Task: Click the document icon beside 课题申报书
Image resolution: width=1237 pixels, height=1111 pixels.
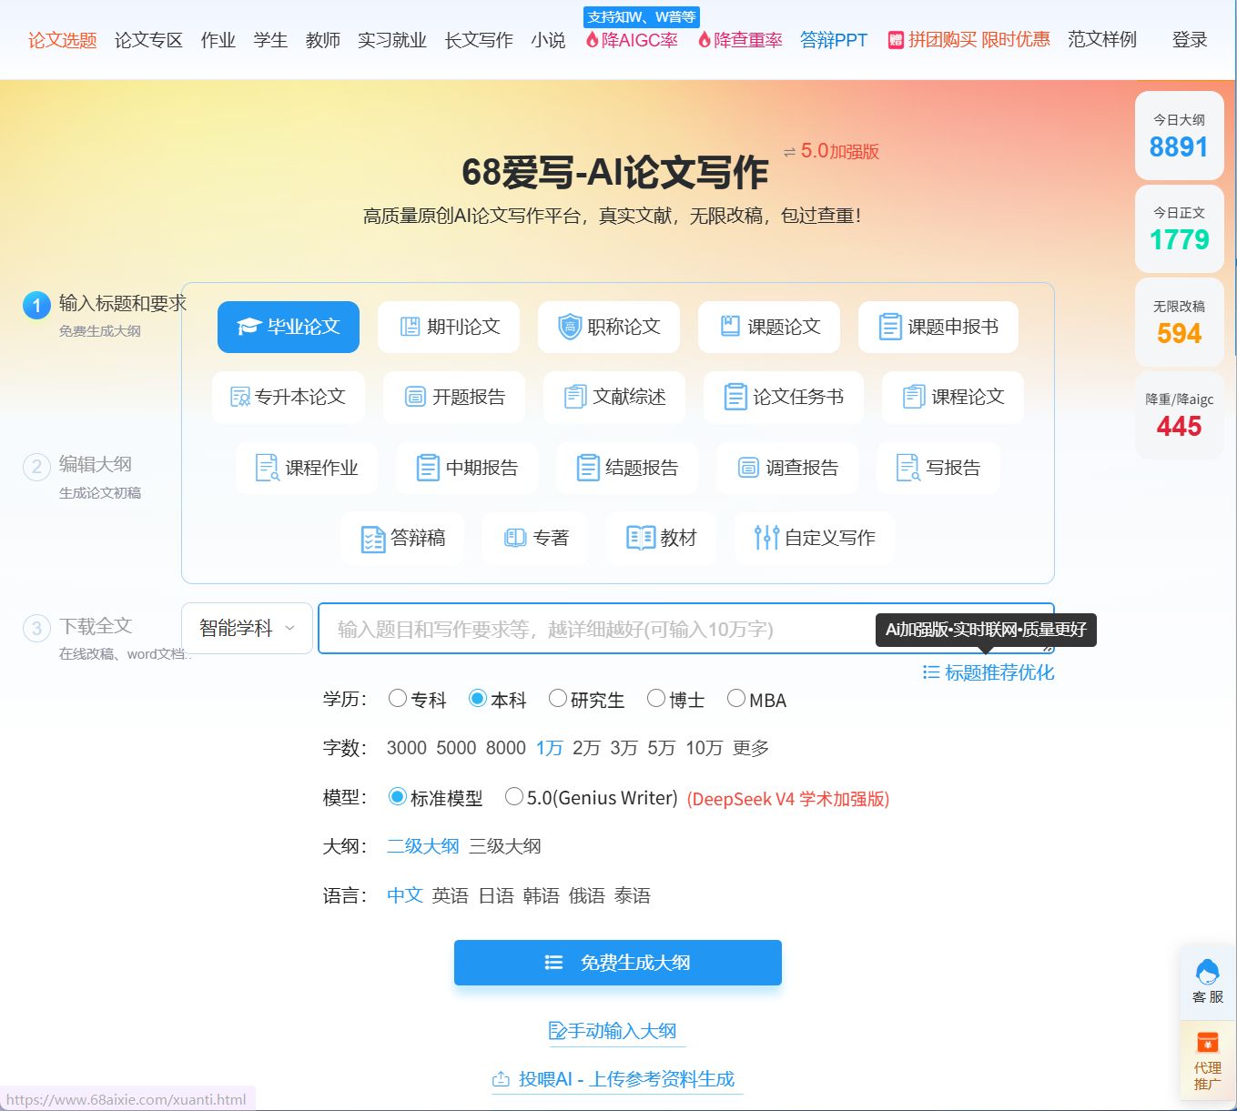Action: pyautogui.click(x=890, y=327)
